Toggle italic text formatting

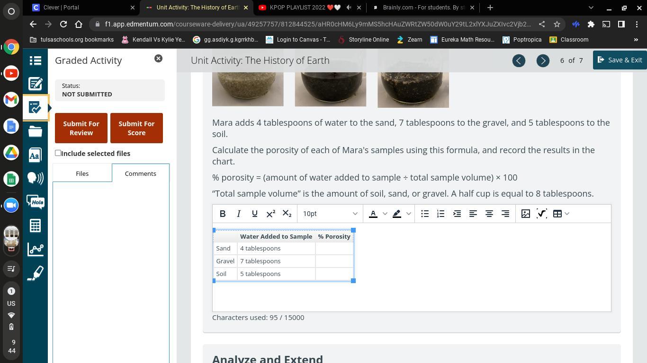239,214
